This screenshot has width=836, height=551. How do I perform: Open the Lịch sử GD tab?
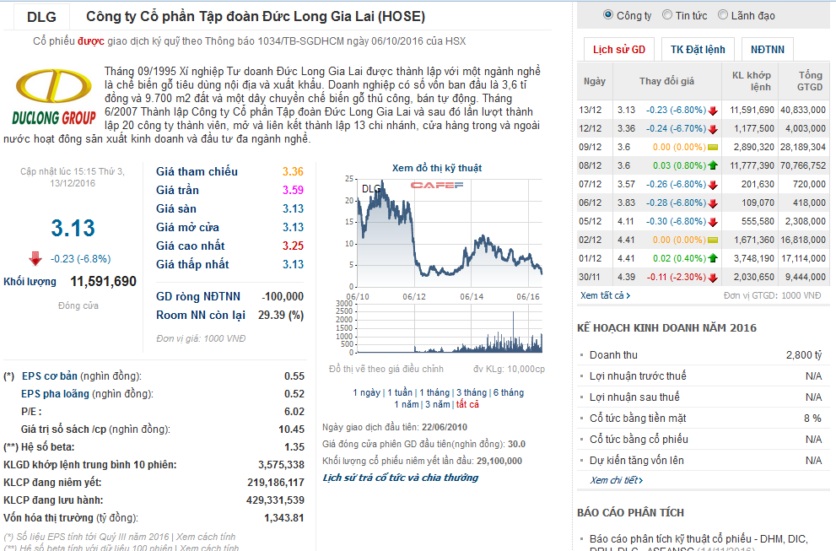pos(619,50)
